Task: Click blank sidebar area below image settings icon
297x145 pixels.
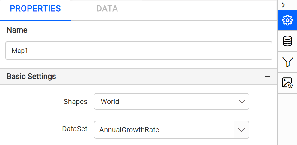Action: (x=287, y=120)
